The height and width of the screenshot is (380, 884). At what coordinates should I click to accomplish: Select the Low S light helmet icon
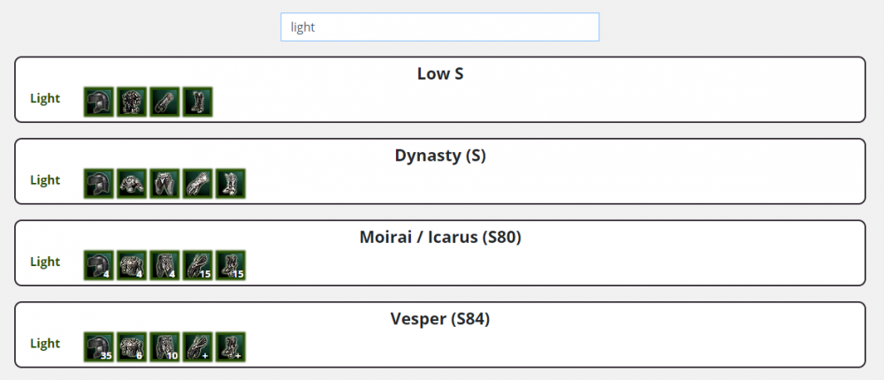(99, 102)
